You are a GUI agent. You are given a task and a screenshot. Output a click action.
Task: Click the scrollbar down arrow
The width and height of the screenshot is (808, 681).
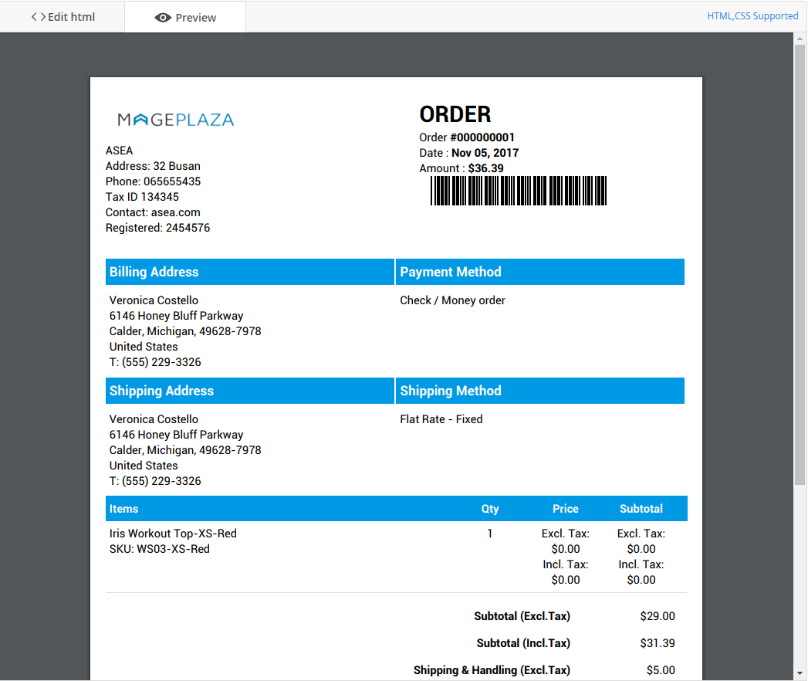pyautogui.click(x=800, y=673)
